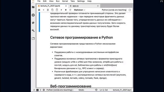
Task: Click heading Сетевое программирование в Python
Action: 81,38
